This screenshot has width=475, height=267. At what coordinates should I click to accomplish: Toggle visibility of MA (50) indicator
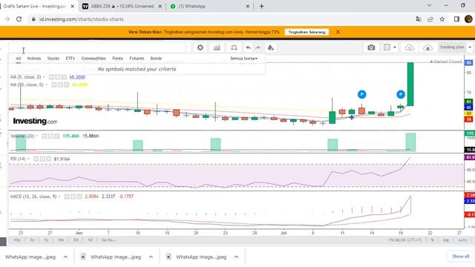[x=54, y=85]
